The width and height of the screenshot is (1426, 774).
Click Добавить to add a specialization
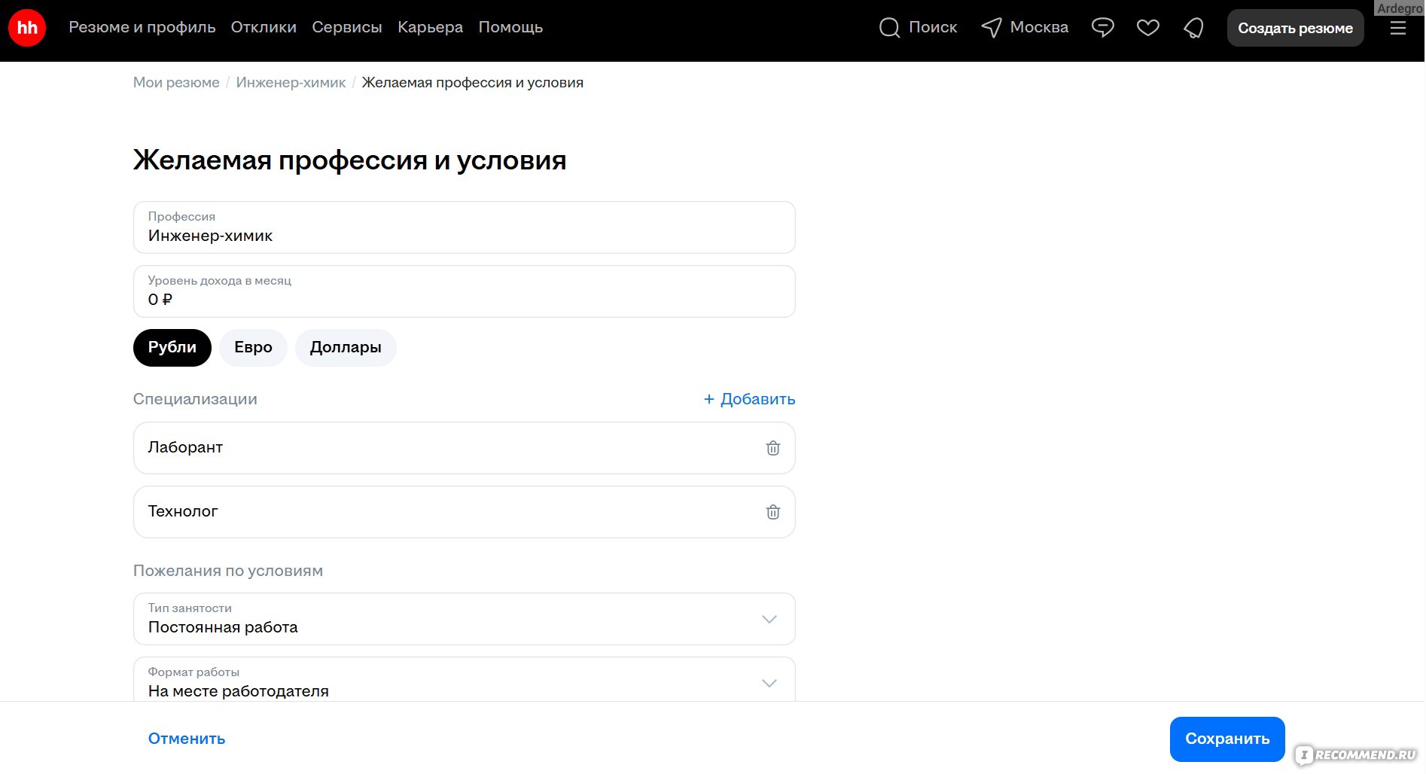click(749, 399)
